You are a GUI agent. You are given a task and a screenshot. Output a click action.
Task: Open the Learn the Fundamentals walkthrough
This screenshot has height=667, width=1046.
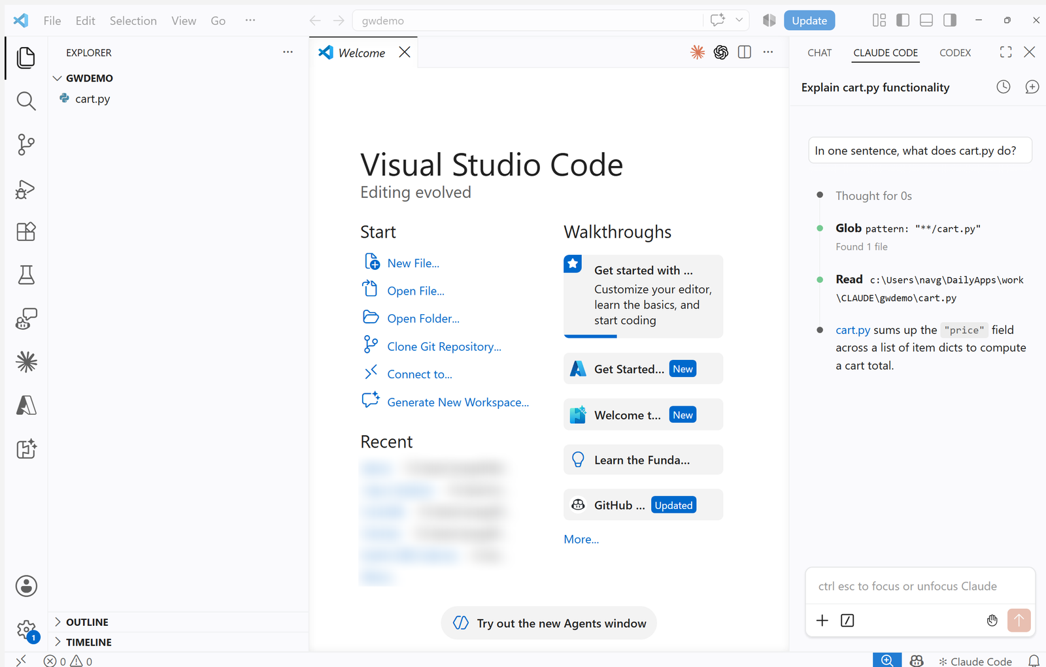coord(643,460)
